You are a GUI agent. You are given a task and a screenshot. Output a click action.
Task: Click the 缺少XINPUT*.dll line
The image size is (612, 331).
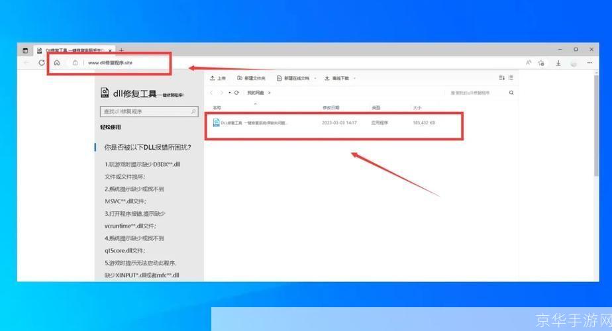142,275
